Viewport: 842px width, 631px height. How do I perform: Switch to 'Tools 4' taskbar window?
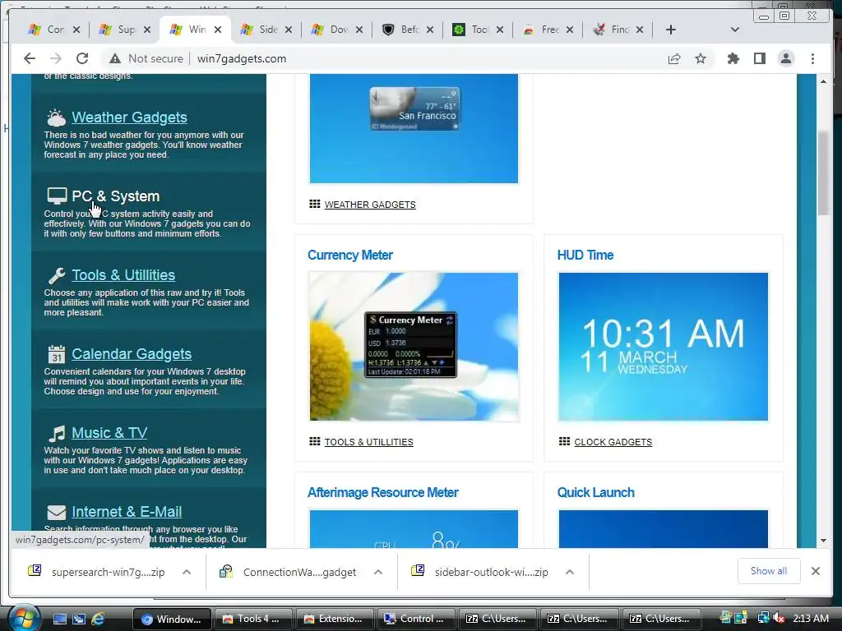click(253, 619)
